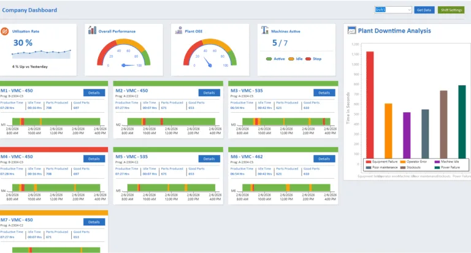
Task: Click the Utilization Rate sparkline chart
Action: point(41,55)
